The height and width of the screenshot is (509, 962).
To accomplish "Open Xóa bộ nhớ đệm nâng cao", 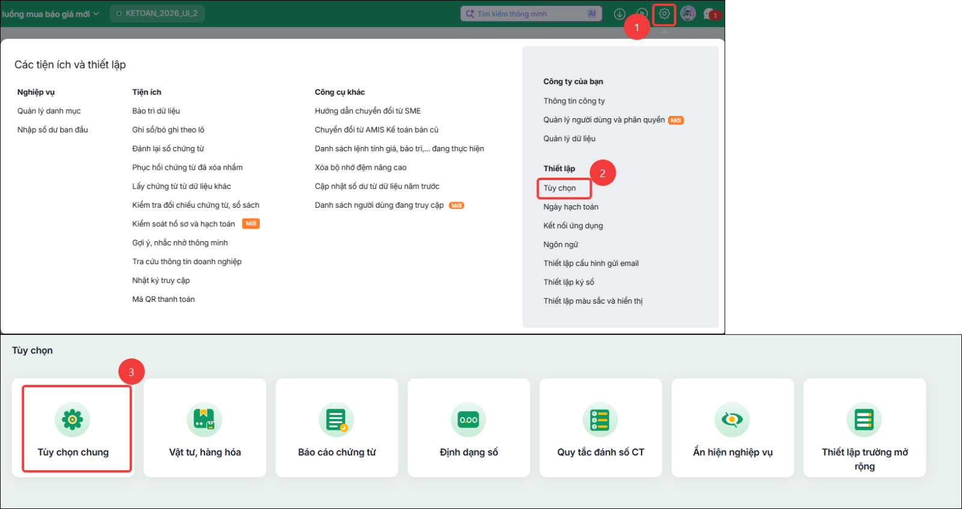I will tap(360, 167).
